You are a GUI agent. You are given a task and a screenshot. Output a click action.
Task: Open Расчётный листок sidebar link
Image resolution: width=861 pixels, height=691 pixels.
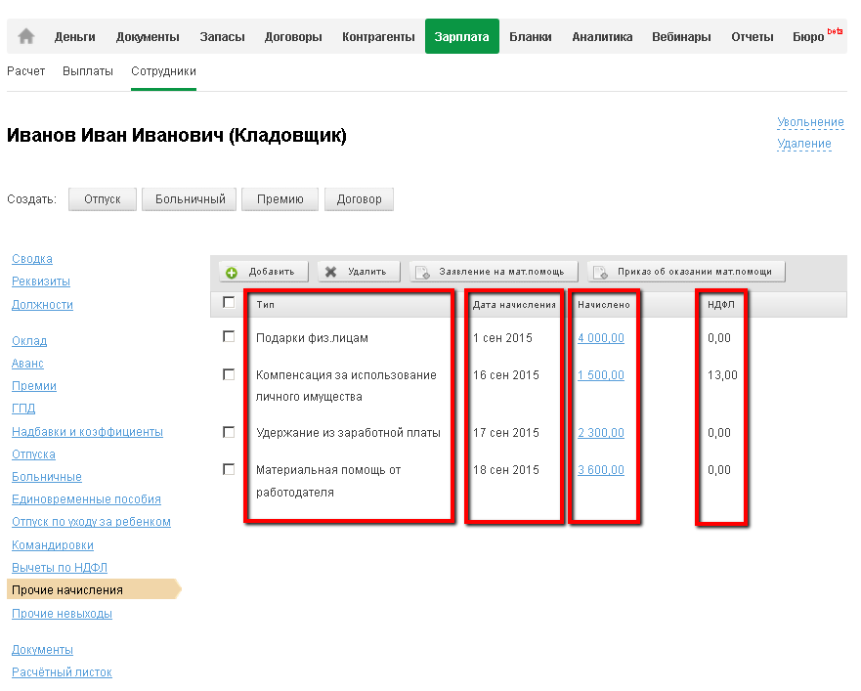pyautogui.click(x=62, y=672)
